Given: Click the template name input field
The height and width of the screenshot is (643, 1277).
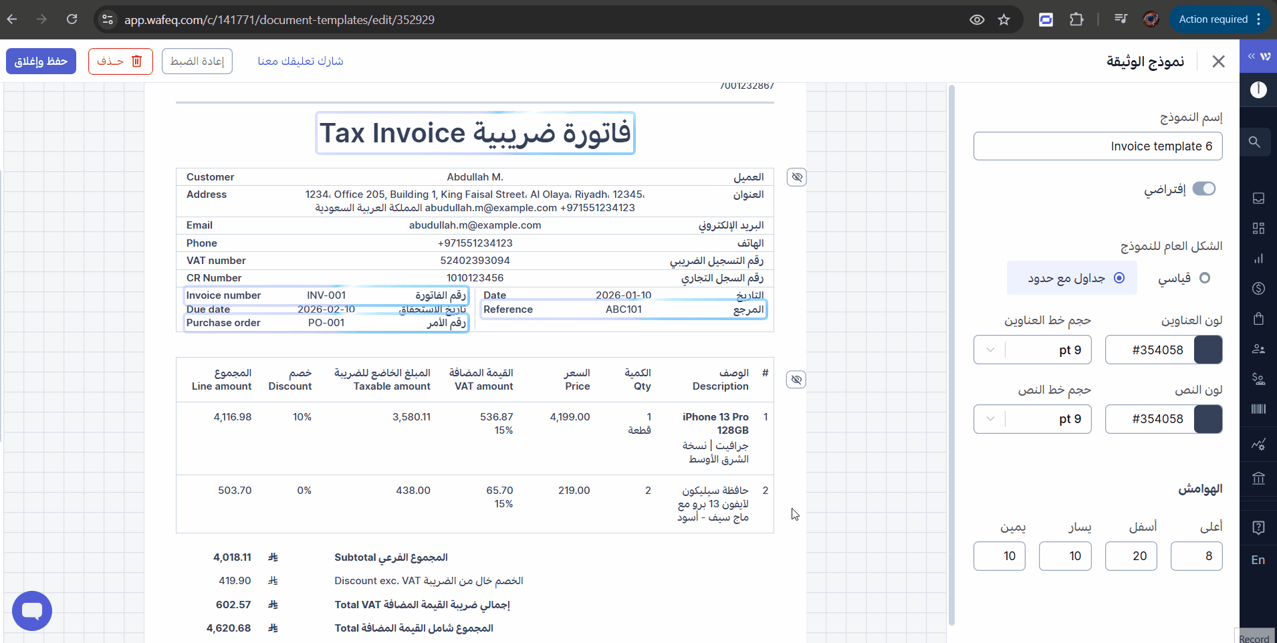Looking at the screenshot, I should point(1097,146).
